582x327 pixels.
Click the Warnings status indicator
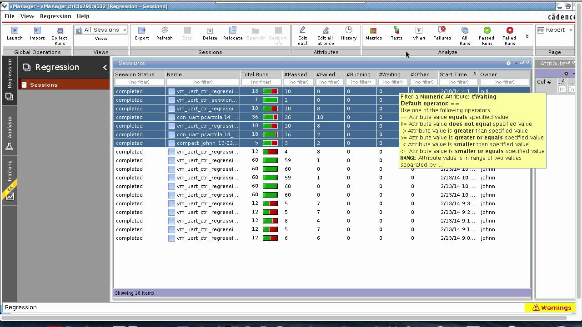(x=552, y=307)
